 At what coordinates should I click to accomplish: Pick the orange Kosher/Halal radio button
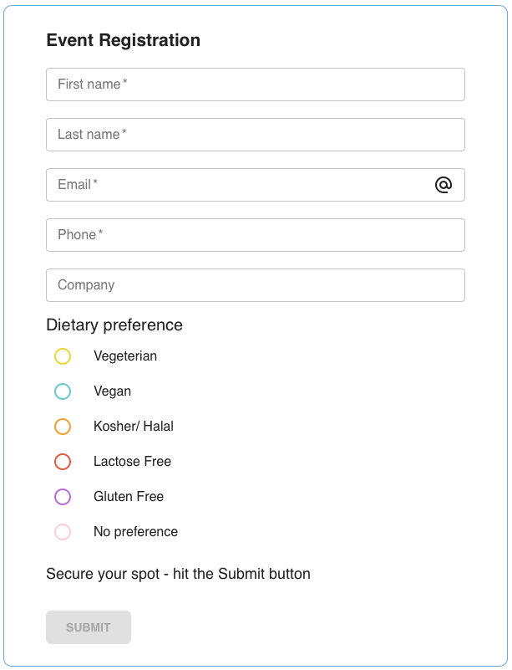pyautogui.click(x=63, y=427)
